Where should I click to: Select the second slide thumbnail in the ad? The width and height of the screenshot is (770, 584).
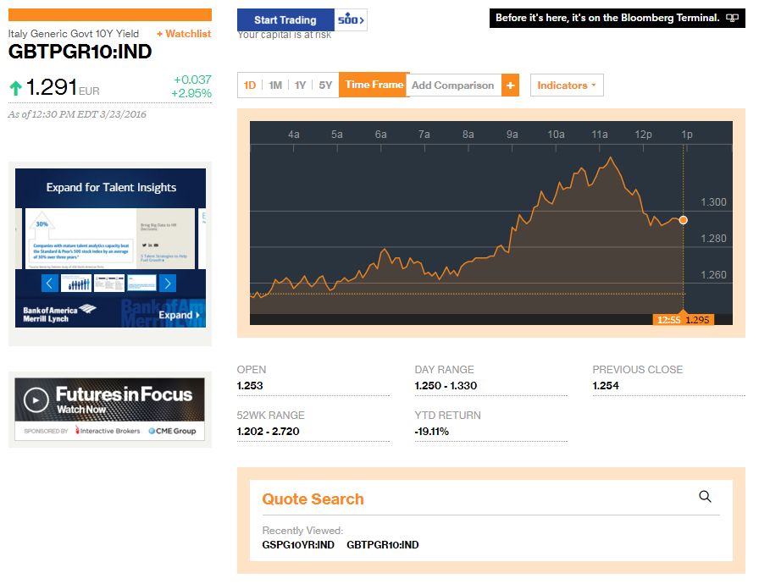click(x=109, y=284)
